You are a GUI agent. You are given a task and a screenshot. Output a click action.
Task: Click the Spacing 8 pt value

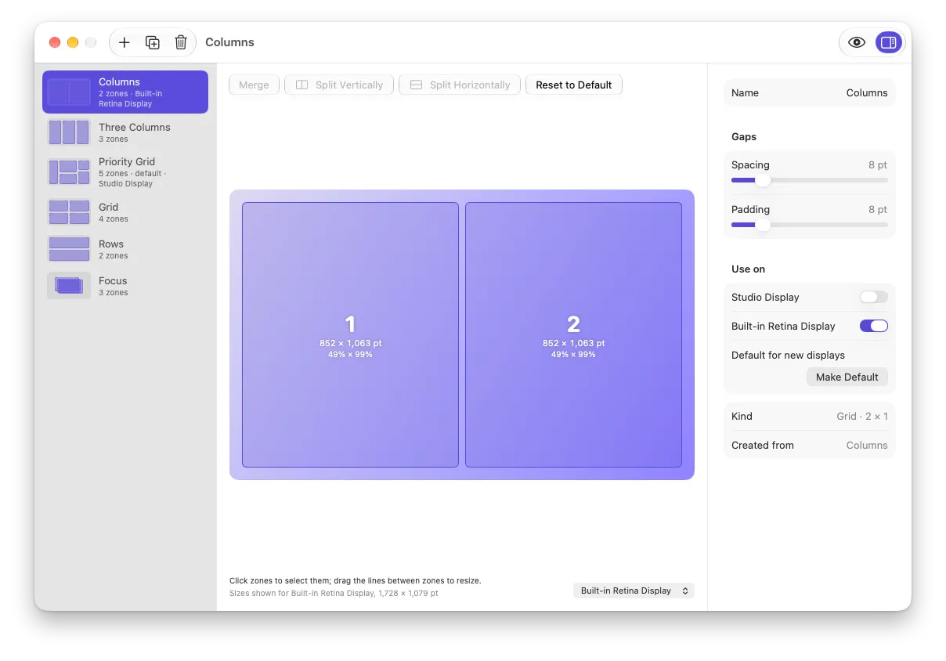878,164
